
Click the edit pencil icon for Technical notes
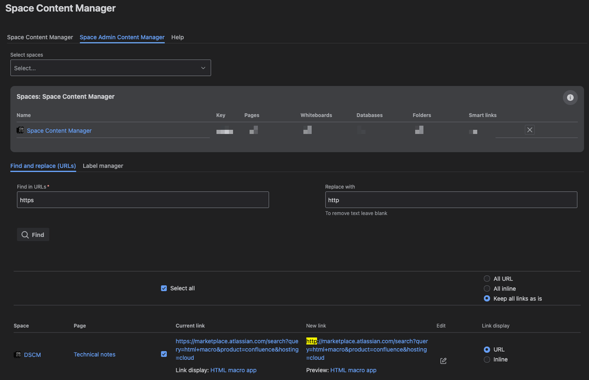click(443, 361)
